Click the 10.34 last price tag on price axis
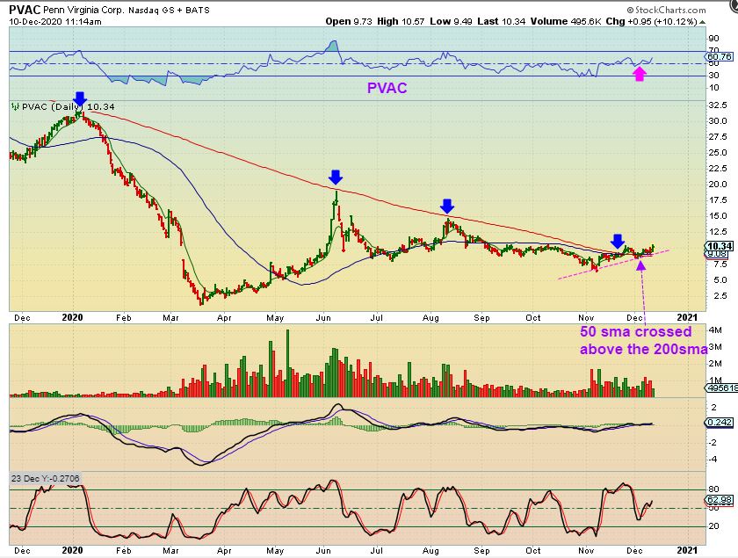The image size is (738, 558). 720,246
